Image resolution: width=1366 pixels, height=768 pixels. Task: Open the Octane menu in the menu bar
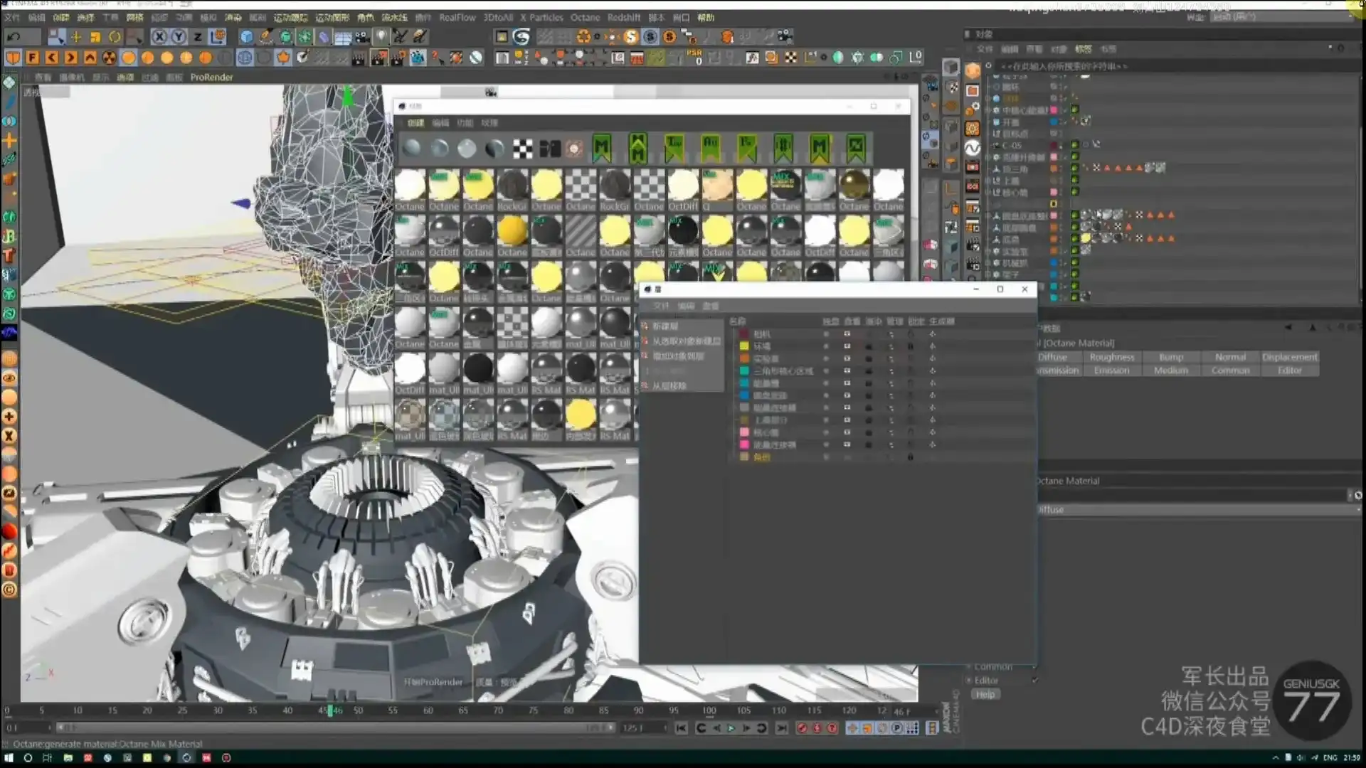click(586, 17)
